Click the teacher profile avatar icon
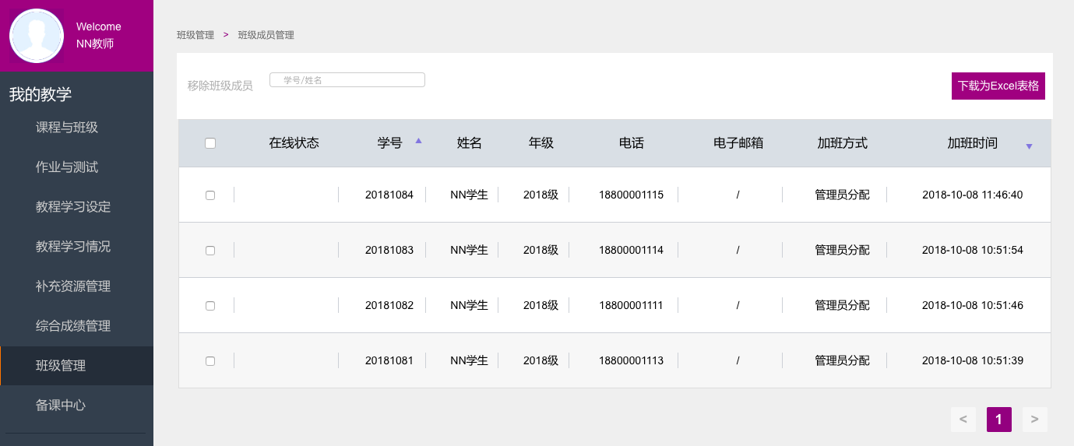 (x=37, y=36)
